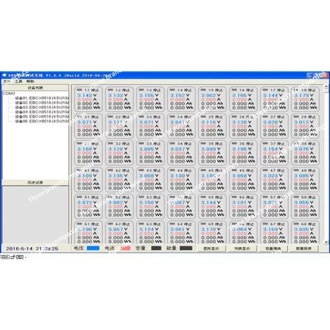Viewport: 330px width, 330px height.
Task: Click the 3.012 V reading of channel 2-8
Action: (x=302, y=122)
